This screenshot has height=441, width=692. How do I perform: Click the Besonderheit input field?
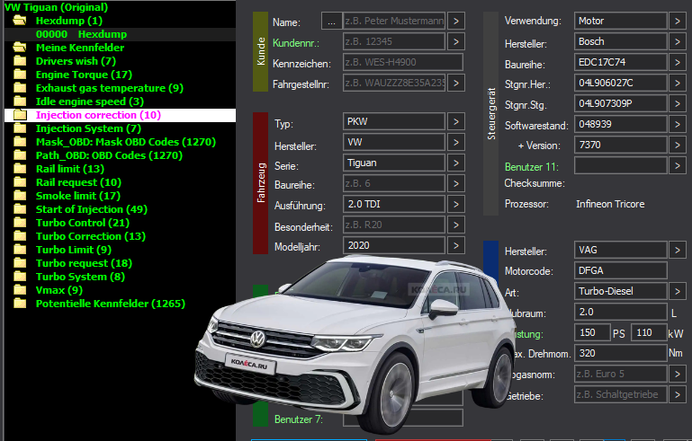tap(393, 225)
